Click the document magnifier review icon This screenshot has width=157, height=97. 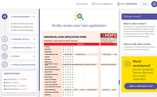79,16
